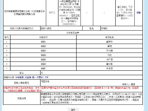Screen dimensions: 148x111
Task: Click the 专家姓名 column header
Action: (x=110, y=37)
